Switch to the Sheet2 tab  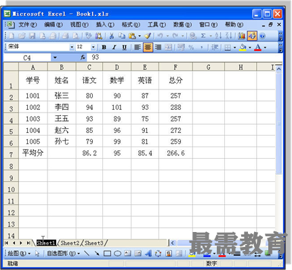70,243
